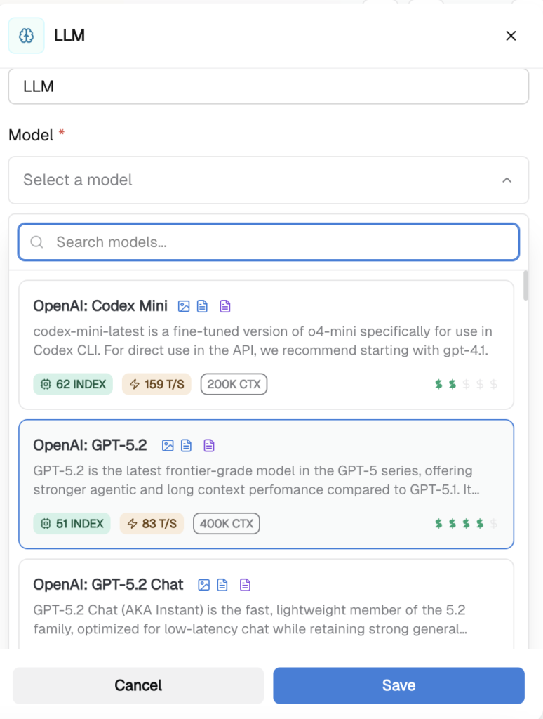The width and height of the screenshot is (543, 719).
Task: Click the image capability icon next to Codex Mini
Action: 184,306
